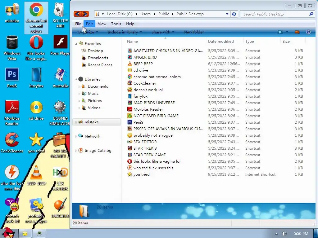
Task: Expand the Network tree node
Action: [76, 136]
